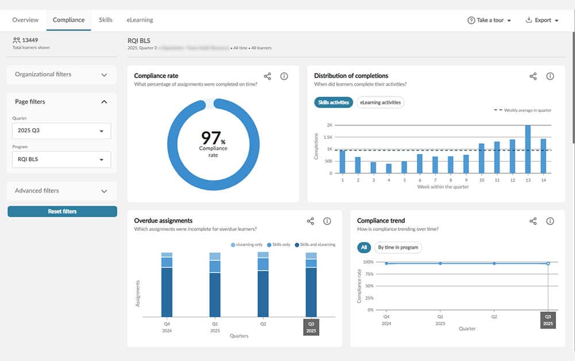Switch to the Overview tab
This screenshot has height=361, width=575.
[25, 20]
